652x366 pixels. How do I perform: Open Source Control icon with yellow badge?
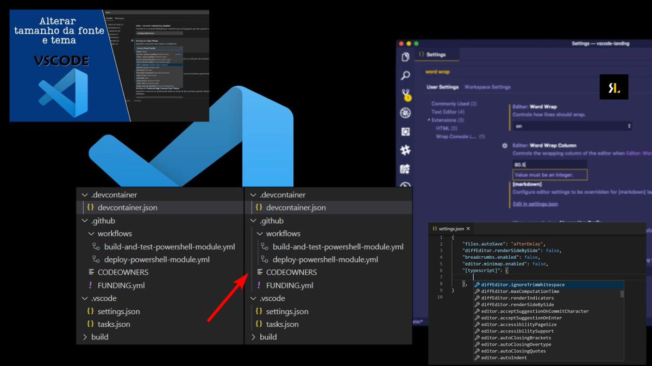click(x=405, y=94)
